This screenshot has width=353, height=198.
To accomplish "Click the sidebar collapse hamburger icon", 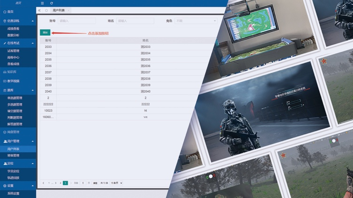I will (42, 3).
